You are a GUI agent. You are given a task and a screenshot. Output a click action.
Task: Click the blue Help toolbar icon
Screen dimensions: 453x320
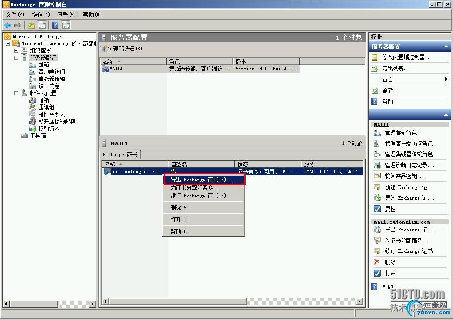click(x=55, y=26)
